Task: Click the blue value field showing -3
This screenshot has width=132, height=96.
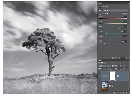Action: [x=124, y=36]
